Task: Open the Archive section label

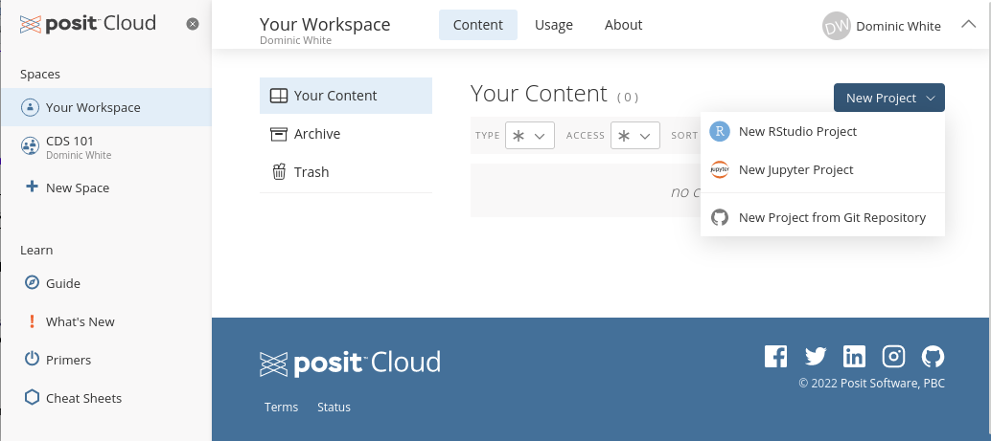Action: coord(317,134)
